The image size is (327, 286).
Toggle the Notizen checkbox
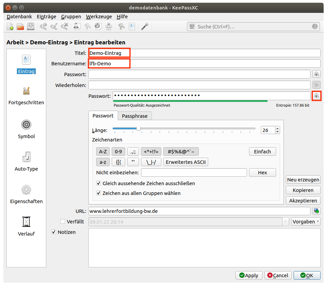click(x=54, y=232)
